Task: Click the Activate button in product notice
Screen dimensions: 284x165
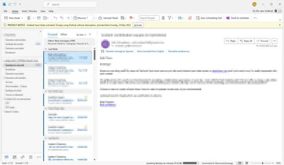Action: pos(138,25)
